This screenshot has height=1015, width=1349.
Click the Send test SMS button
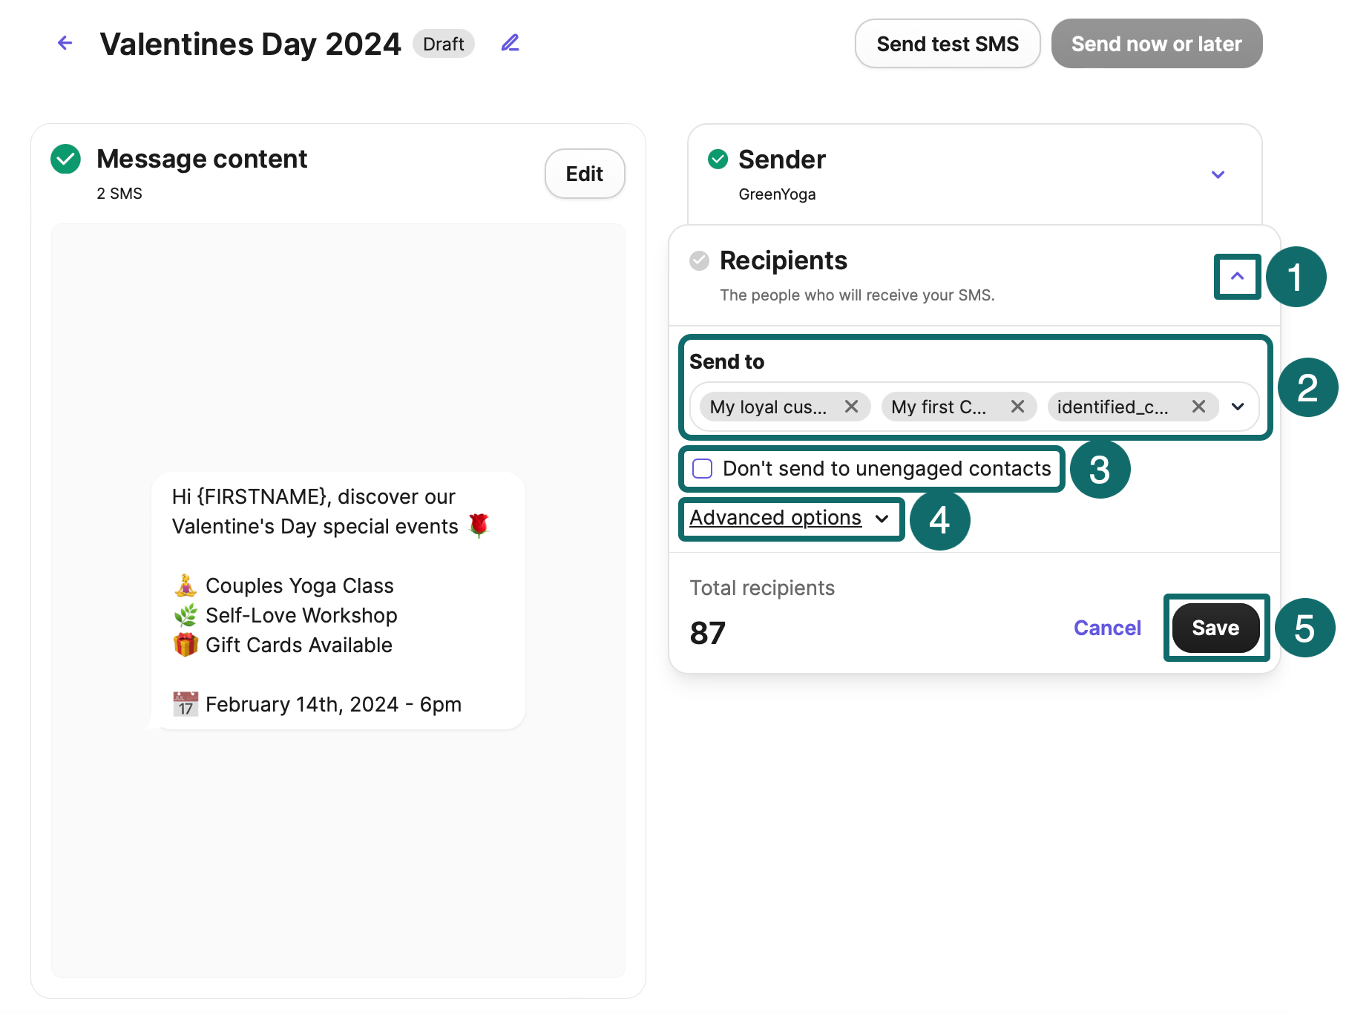click(x=948, y=44)
